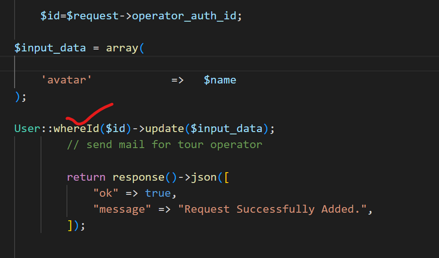439x258 pixels.
Task: Click the array keyword
Action: 122,48
